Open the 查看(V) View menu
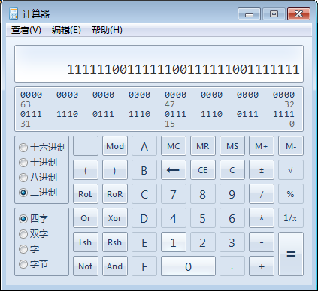Screen dimensions: 318x291 tap(26, 30)
